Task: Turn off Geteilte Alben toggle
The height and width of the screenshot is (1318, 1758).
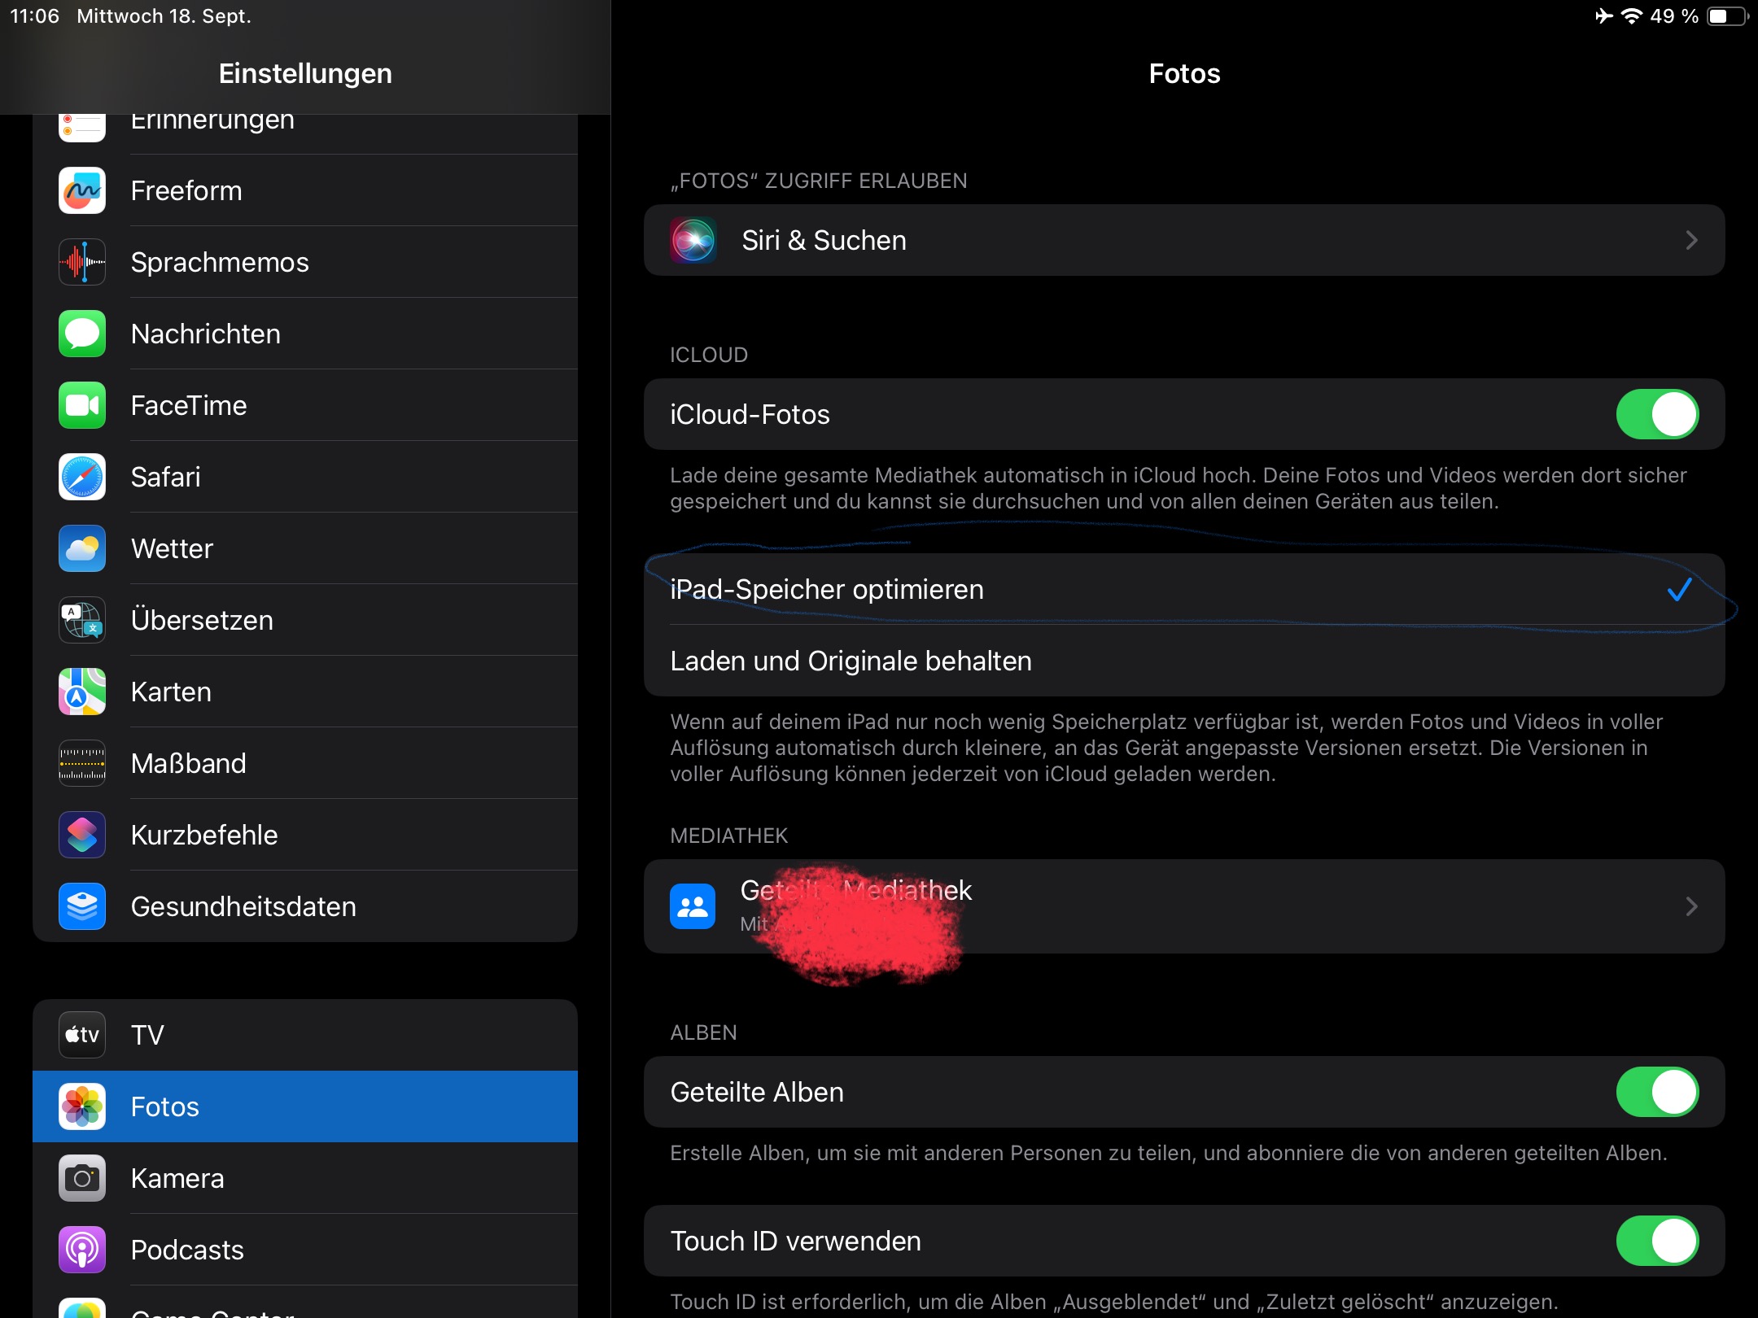Action: pos(1656,1092)
